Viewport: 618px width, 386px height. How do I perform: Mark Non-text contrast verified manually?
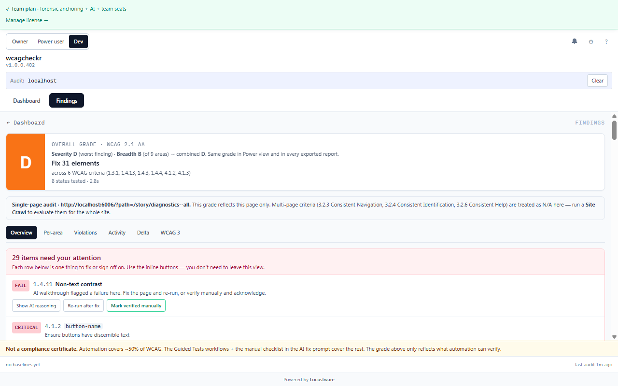click(x=136, y=305)
